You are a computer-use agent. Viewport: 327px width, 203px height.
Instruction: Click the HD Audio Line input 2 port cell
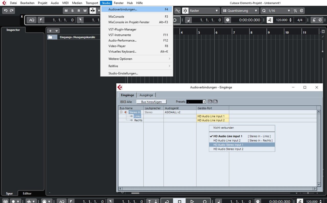coord(213,120)
